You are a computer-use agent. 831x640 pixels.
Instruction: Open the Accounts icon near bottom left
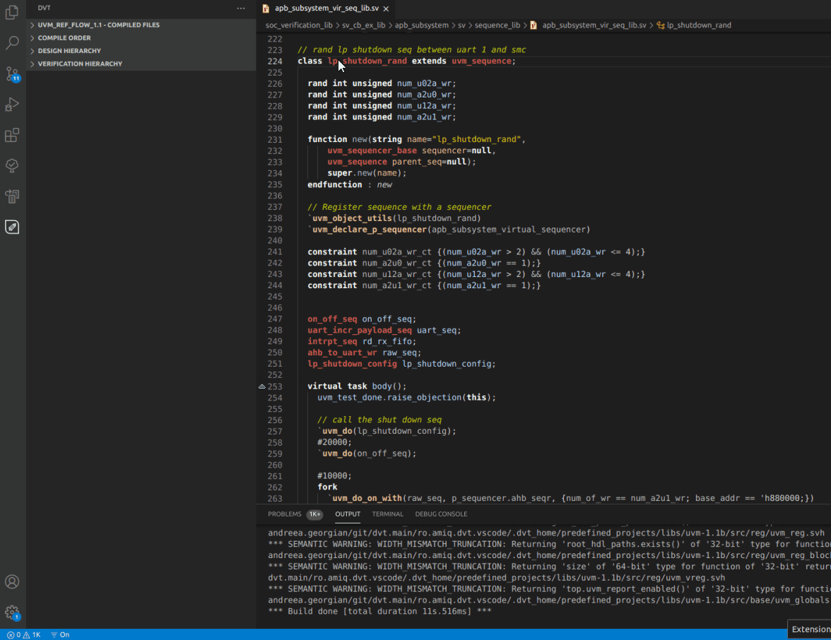11,581
